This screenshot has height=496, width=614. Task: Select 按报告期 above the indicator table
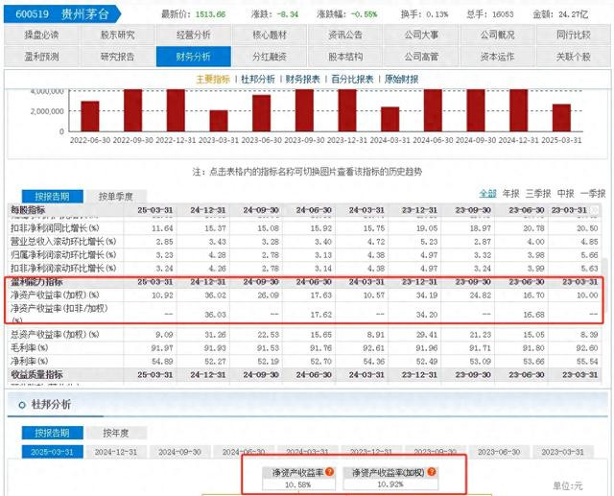53,196
